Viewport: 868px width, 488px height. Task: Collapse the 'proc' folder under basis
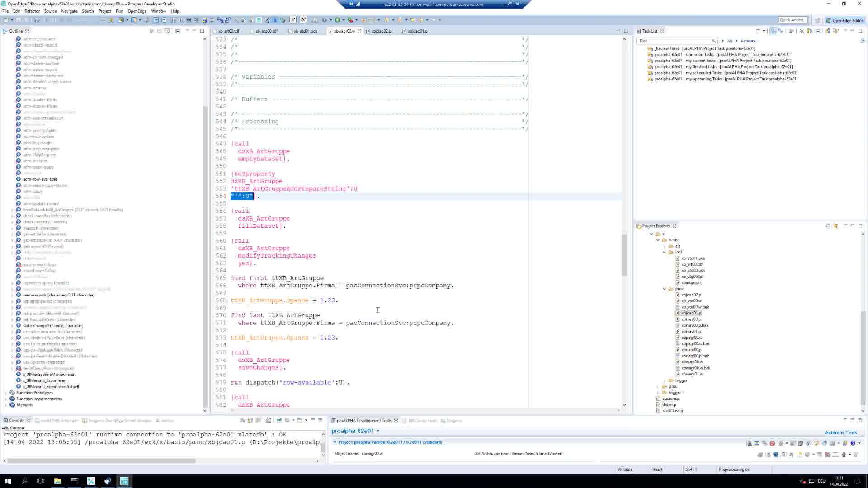(665, 289)
